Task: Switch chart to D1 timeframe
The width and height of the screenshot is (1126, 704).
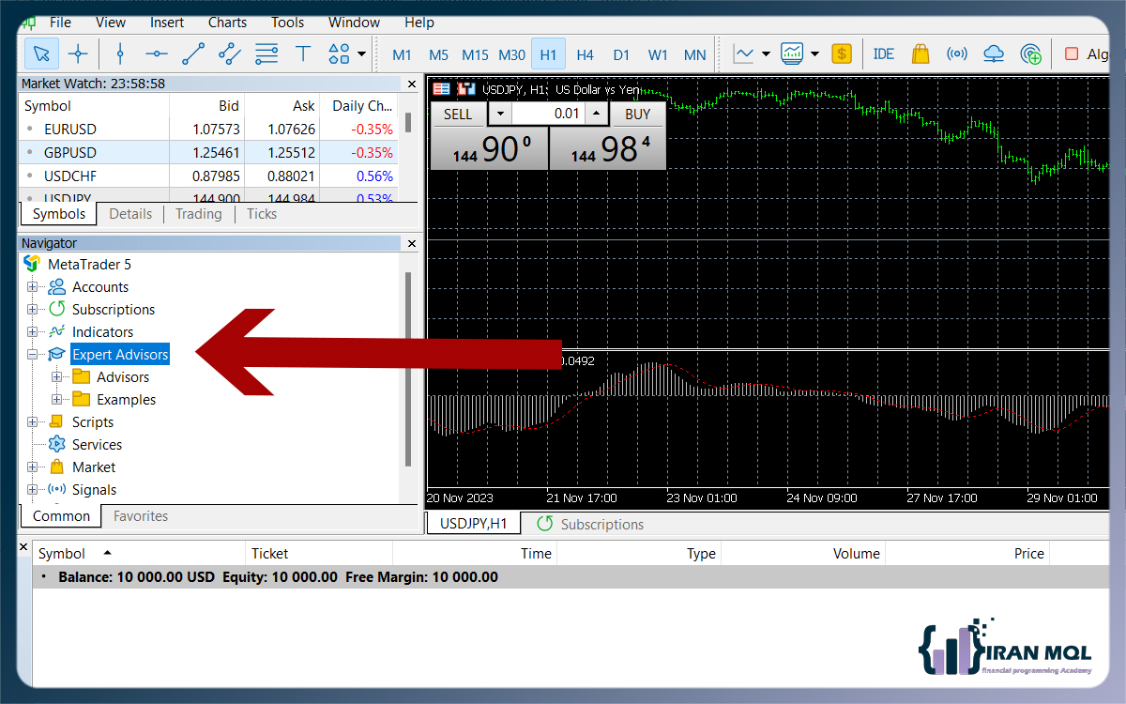Action: coord(621,54)
